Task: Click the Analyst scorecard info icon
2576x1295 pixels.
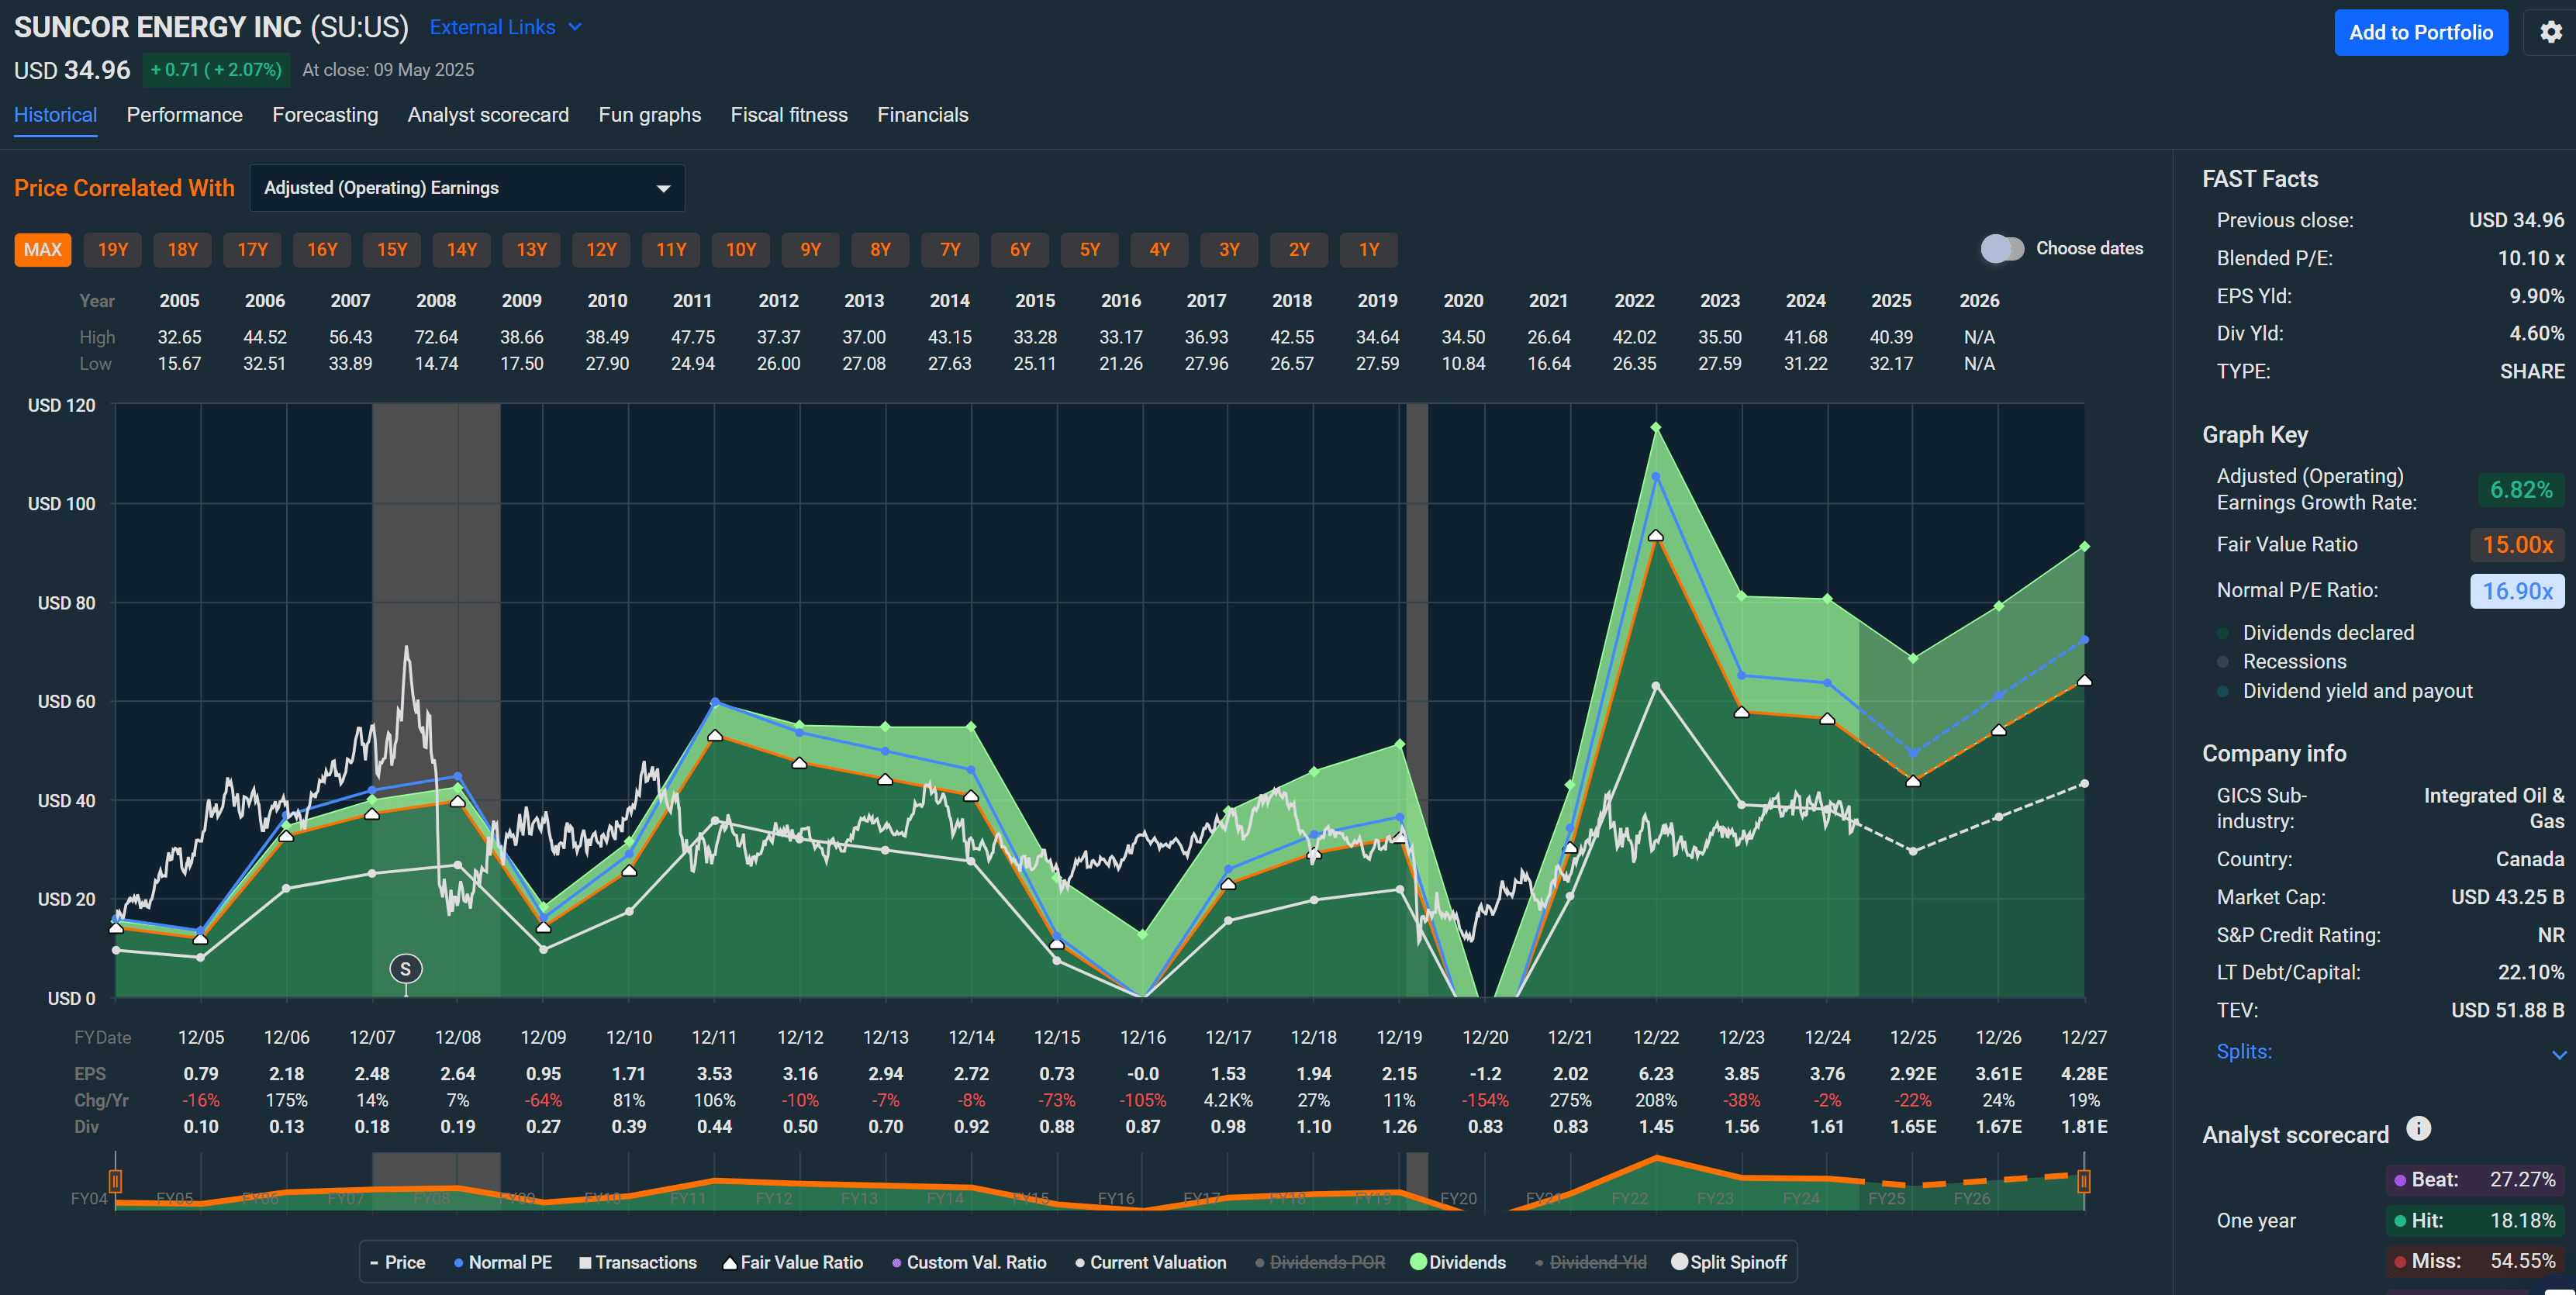Action: pos(2419,1128)
